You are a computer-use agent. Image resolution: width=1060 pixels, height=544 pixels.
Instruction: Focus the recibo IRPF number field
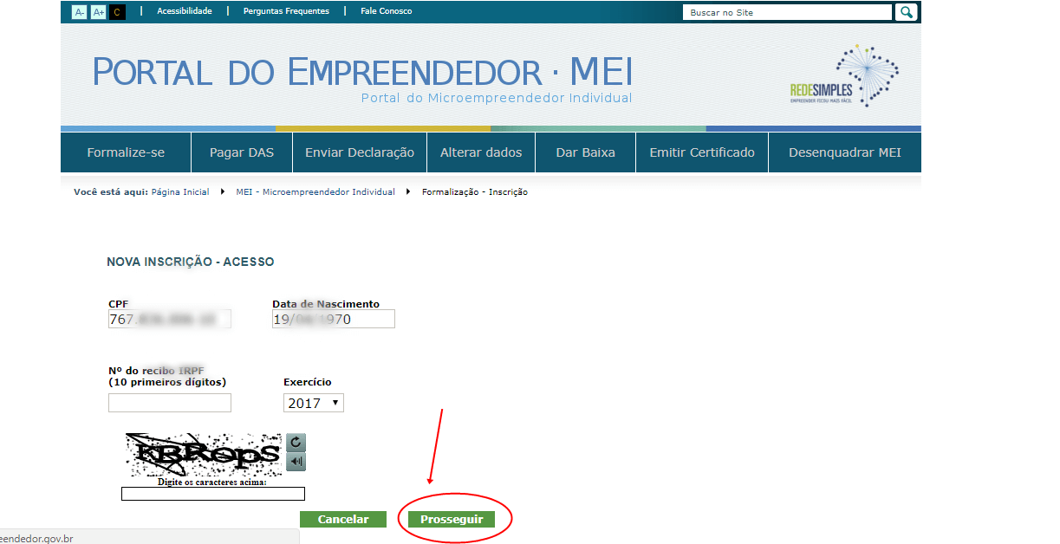point(170,403)
